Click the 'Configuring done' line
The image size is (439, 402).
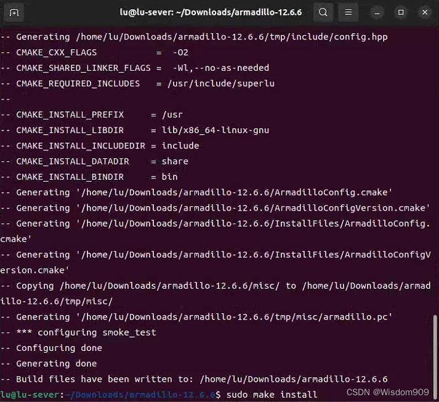pyautogui.click(x=51, y=348)
